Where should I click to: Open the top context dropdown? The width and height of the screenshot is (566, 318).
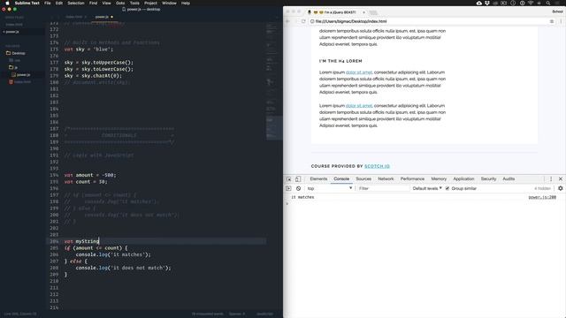329,188
